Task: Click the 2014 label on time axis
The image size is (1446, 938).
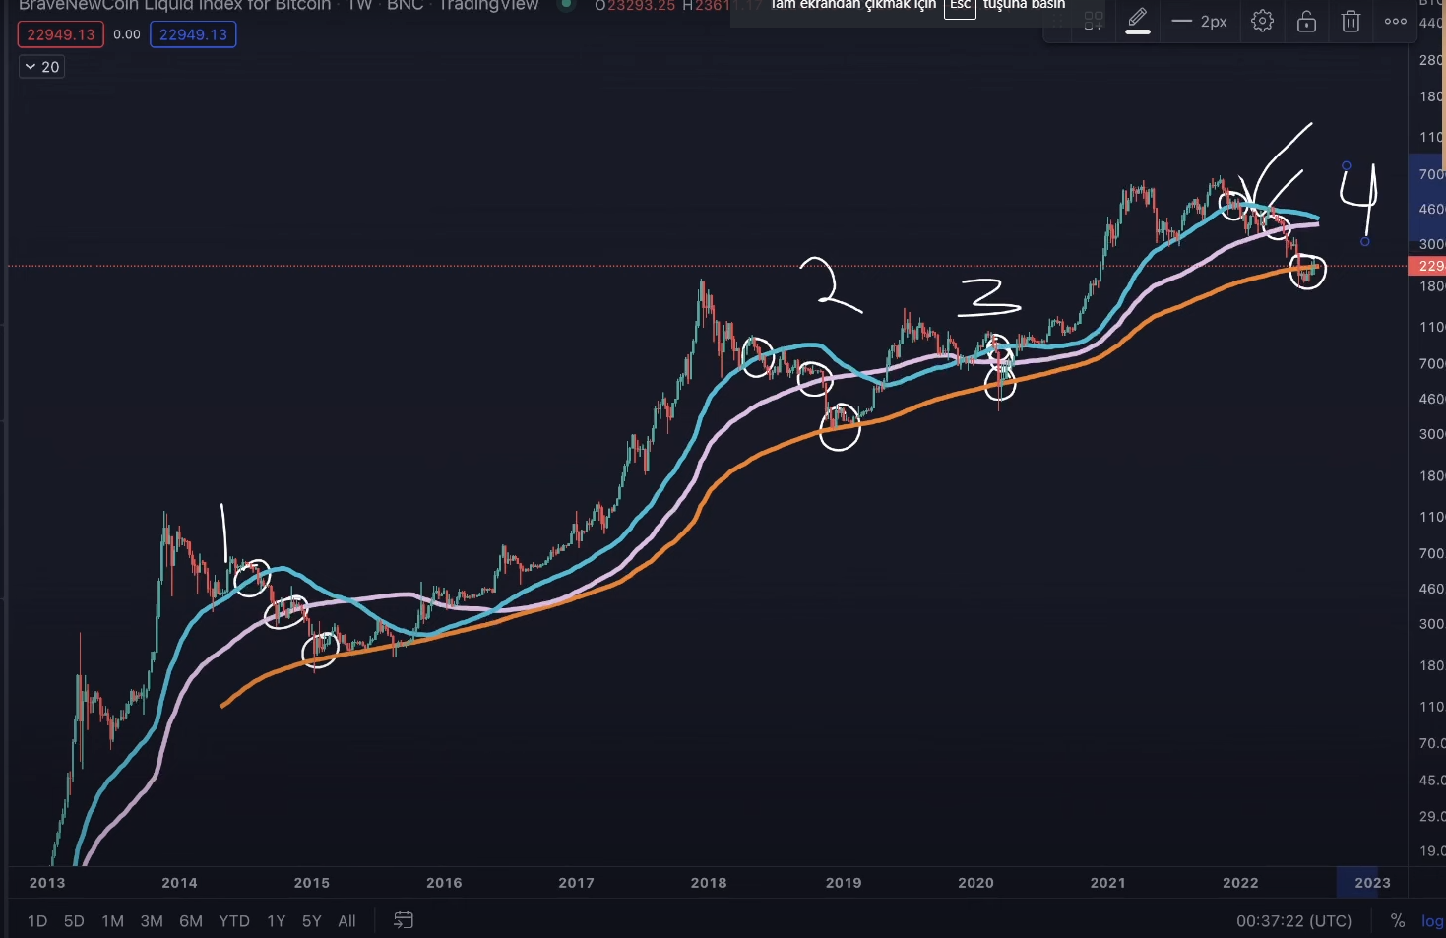Action: [179, 883]
